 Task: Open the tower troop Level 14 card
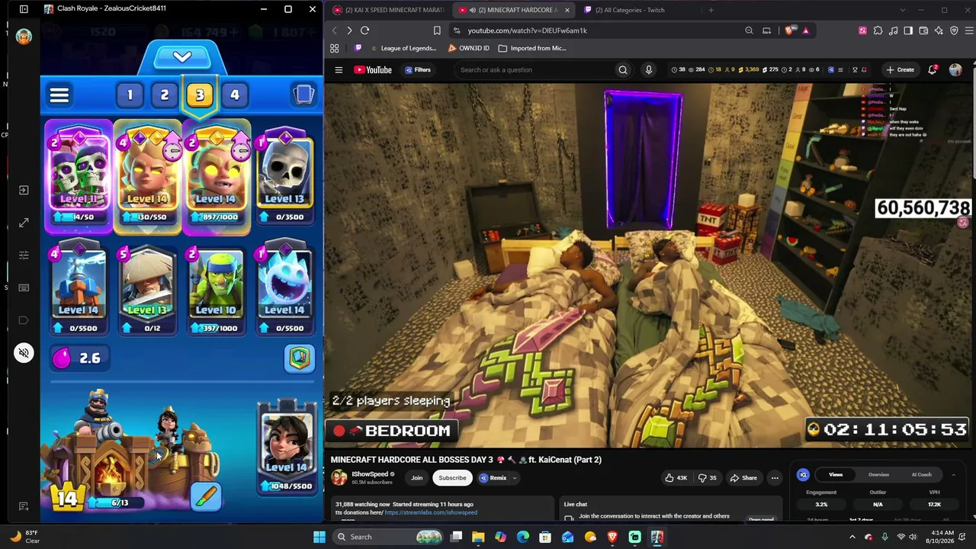tap(287, 448)
